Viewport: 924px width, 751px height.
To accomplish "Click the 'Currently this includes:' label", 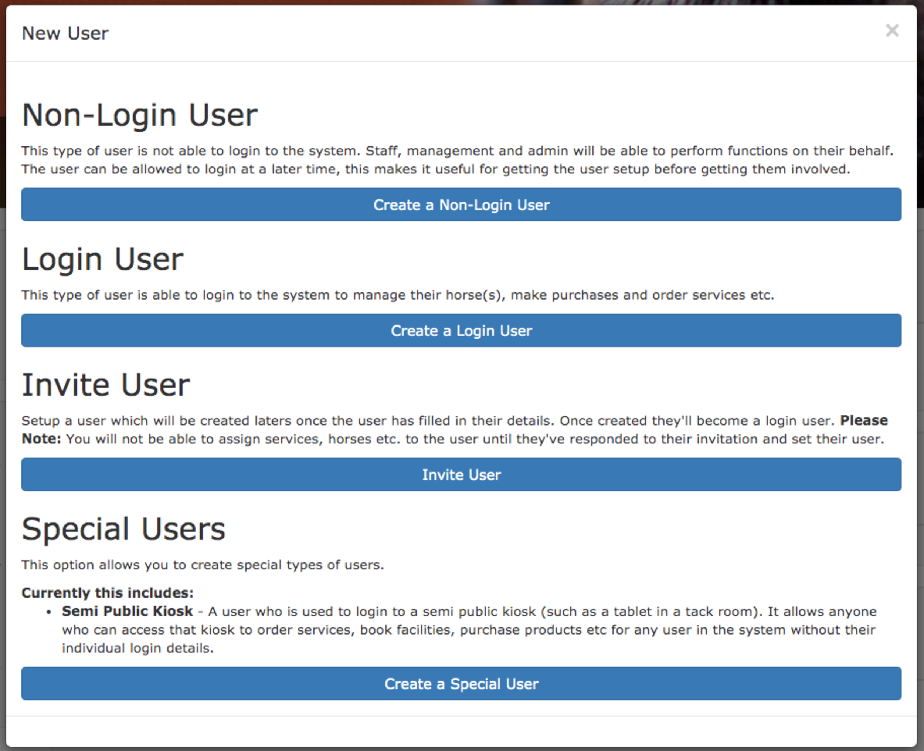I will point(108,593).
